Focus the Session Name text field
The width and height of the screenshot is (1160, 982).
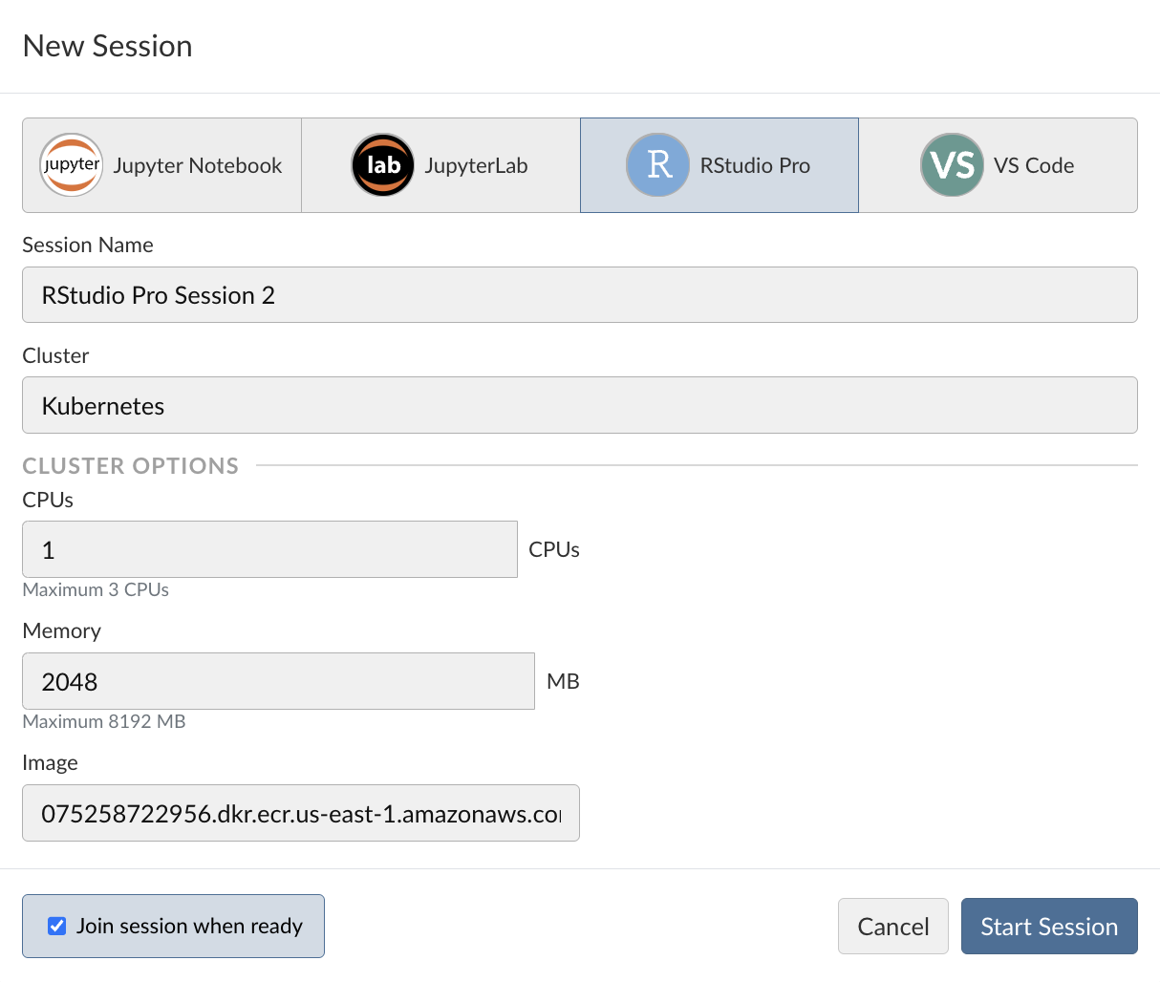pos(579,294)
